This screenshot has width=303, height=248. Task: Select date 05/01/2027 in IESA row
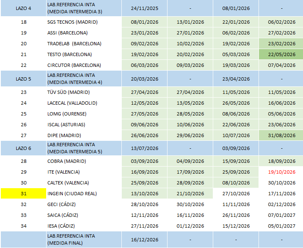click(x=281, y=226)
